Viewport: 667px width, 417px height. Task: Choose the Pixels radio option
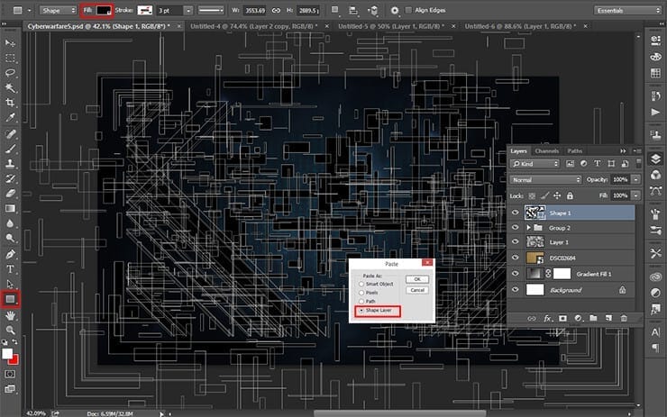pos(361,293)
